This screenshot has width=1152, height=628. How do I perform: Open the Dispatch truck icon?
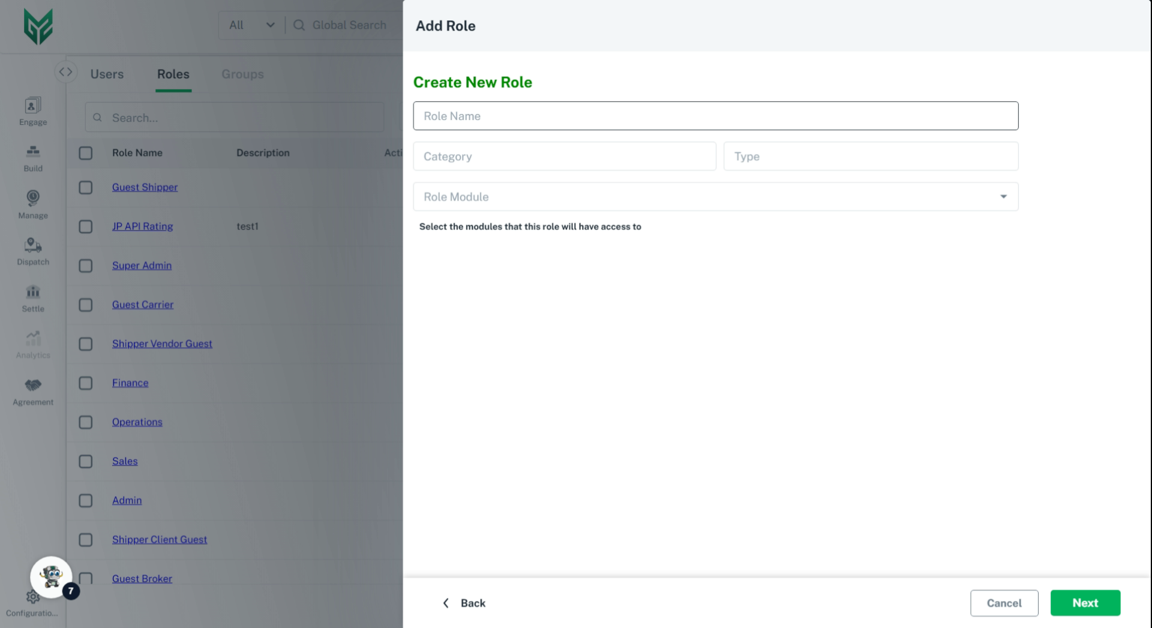pos(33,245)
